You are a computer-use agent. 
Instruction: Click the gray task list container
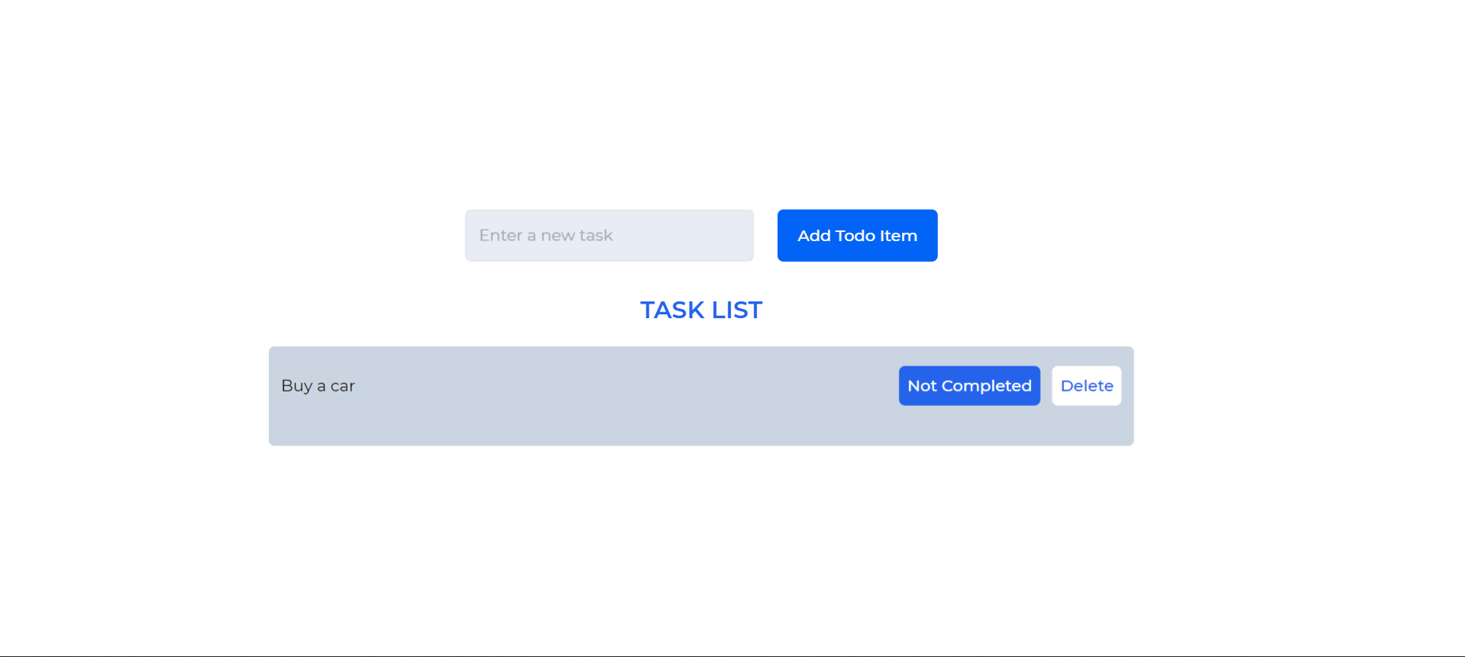[x=611, y=427]
